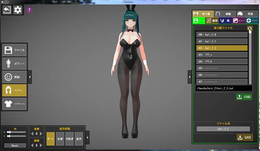This screenshot has width=260, height=151.
Task: Collapse the left category panel arrow
Action: (x=30, y=77)
